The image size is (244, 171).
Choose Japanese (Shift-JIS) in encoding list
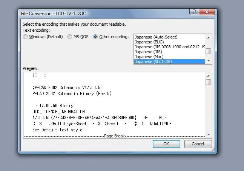pyautogui.click(x=169, y=62)
